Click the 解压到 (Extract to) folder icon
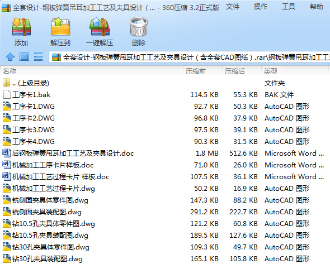 point(60,27)
